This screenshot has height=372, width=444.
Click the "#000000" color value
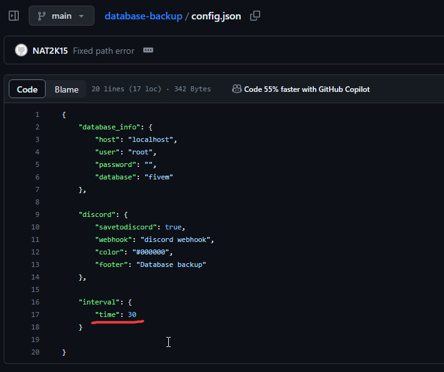tap(151, 252)
